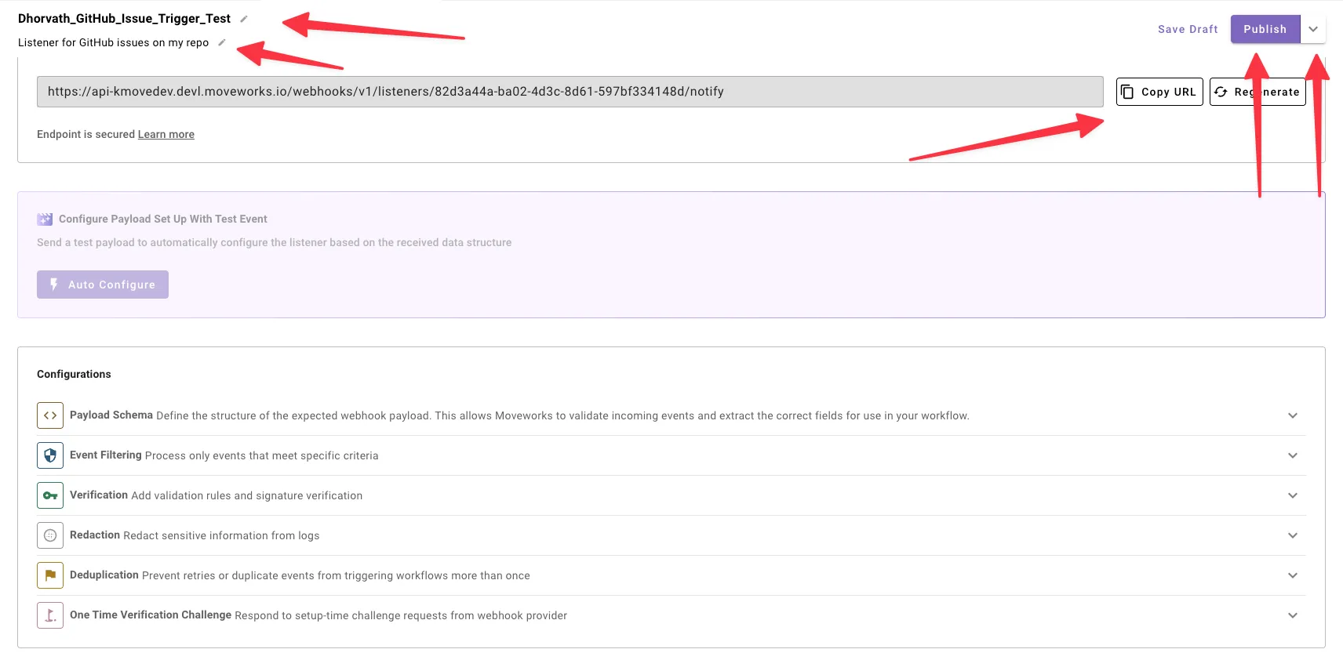Save the listener as draft

(x=1188, y=29)
